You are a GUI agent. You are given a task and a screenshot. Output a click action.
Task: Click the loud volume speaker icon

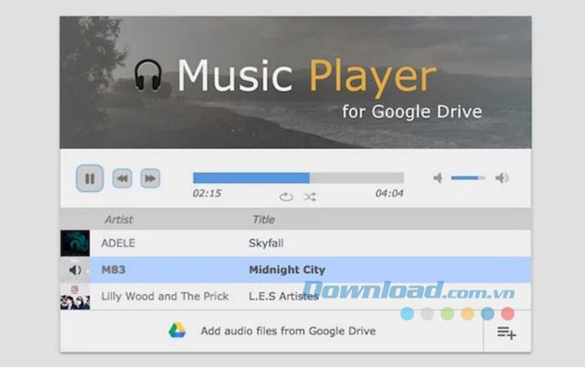(502, 178)
